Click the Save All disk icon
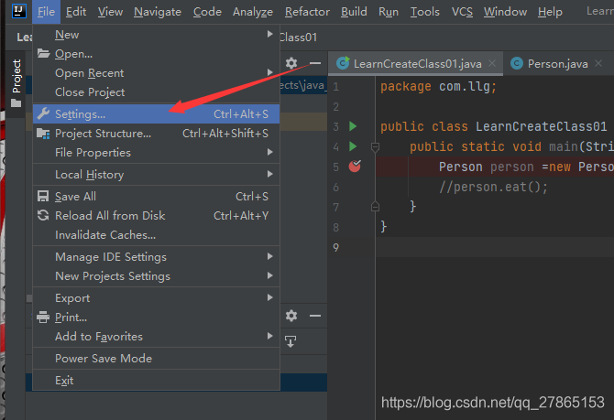The image size is (614, 420). [x=42, y=197]
